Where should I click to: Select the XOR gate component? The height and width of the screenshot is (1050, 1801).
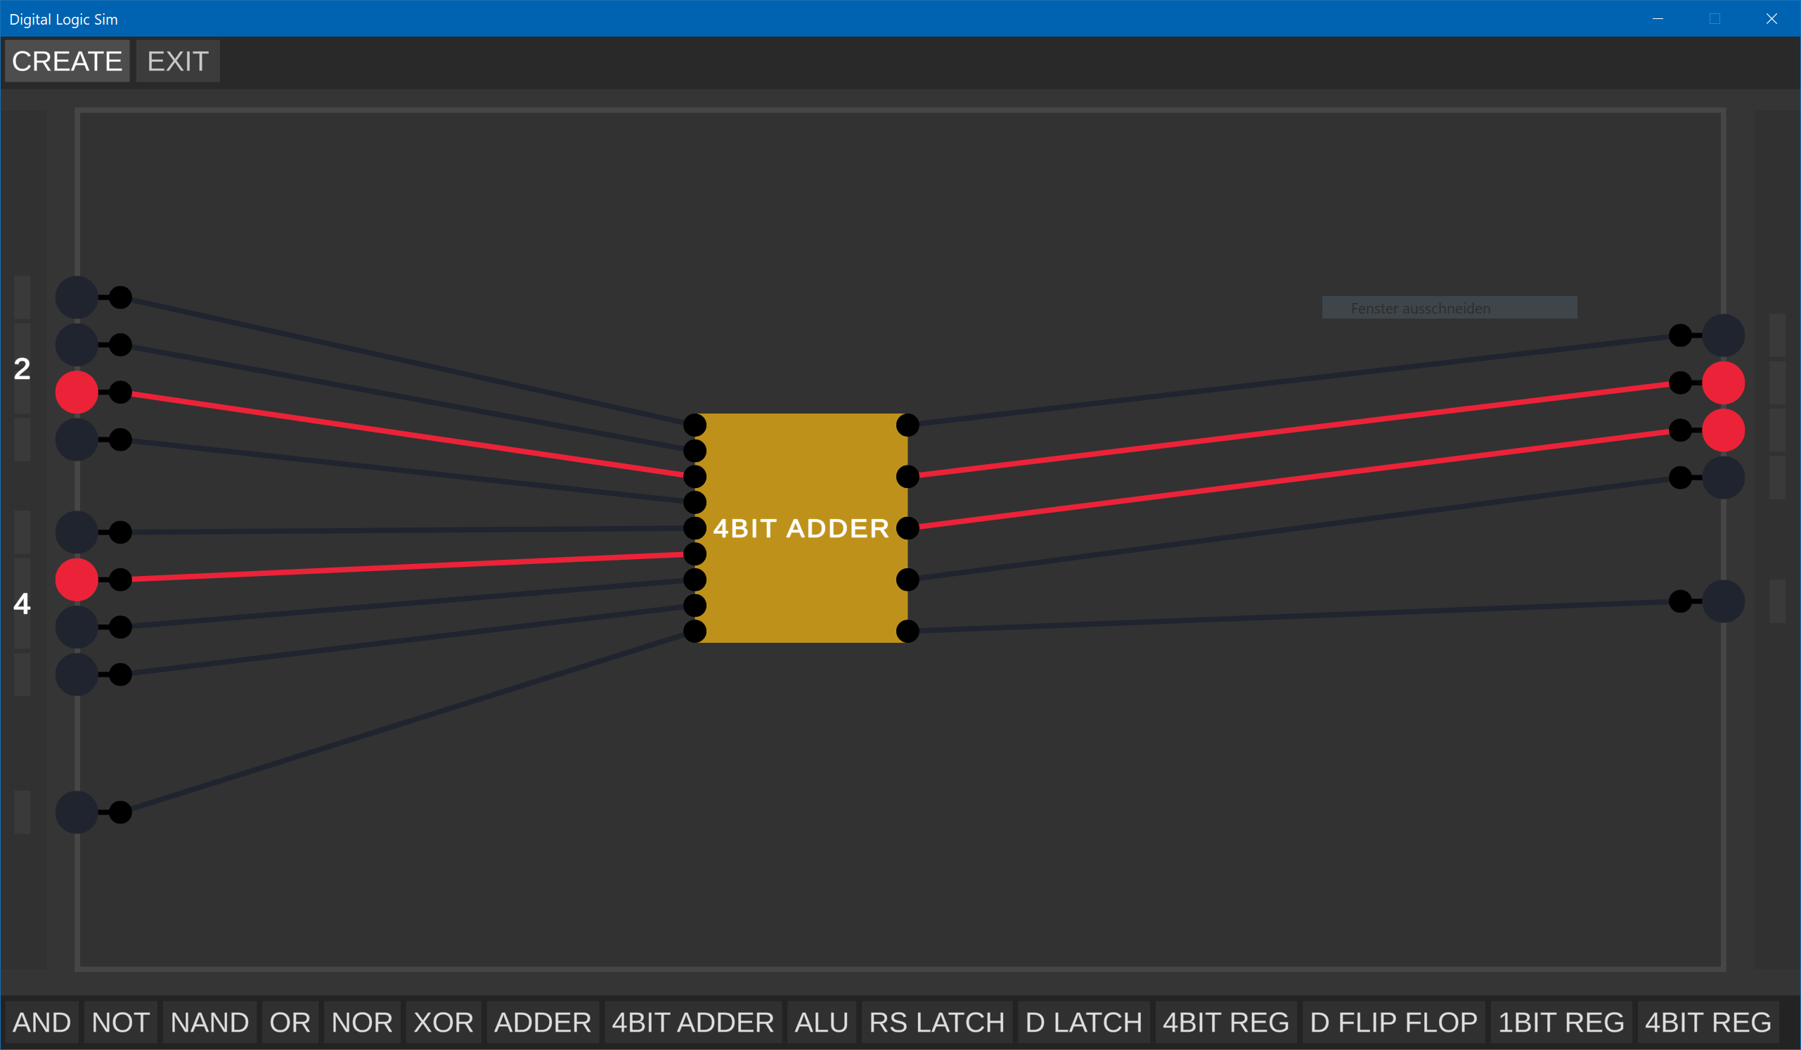pyautogui.click(x=442, y=1022)
